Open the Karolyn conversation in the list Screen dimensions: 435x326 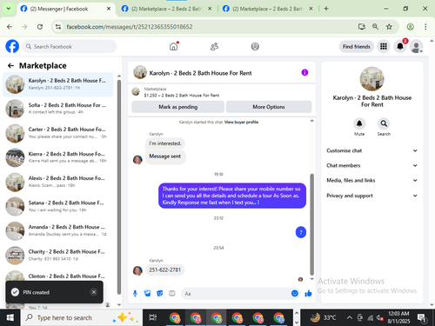coord(58,84)
